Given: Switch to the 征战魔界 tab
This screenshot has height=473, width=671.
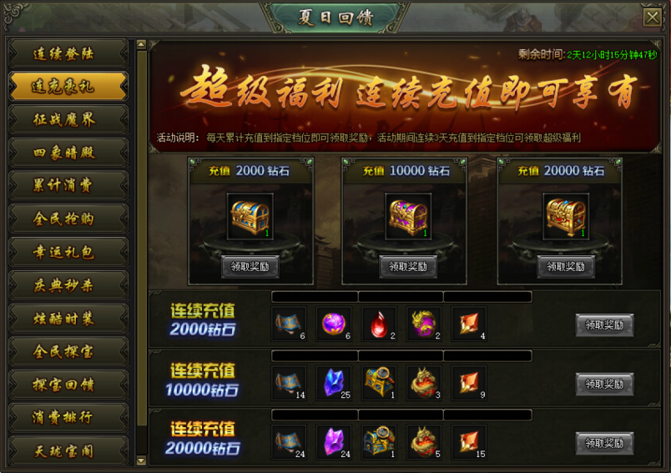Looking at the screenshot, I should [68, 120].
